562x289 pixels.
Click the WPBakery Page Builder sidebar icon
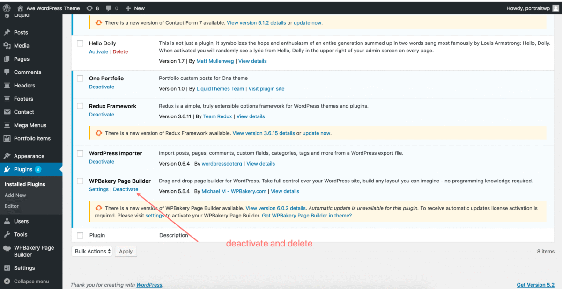click(x=7, y=248)
